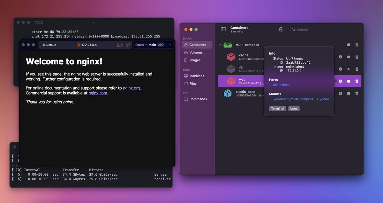The width and height of the screenshot is (383, 203).
Task: Open the browser extensions puzzle icon
Action: [x=120, y=45]
